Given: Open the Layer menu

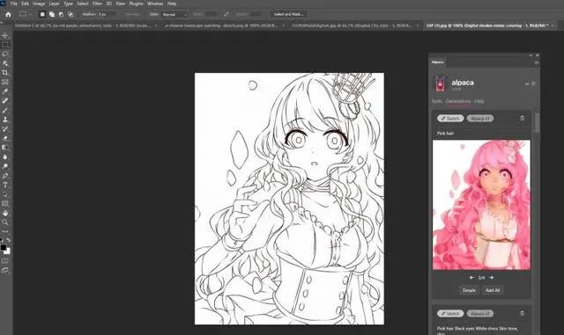Looking at the screenshot, I should click(x=55, y=4).
